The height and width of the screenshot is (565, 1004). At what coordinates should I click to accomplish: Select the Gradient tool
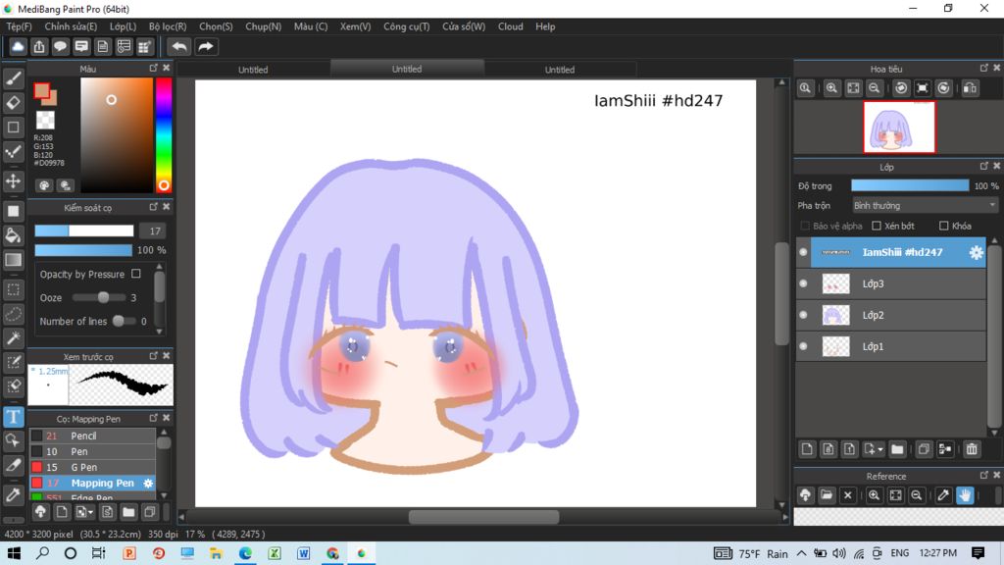(x=14, y=260)
